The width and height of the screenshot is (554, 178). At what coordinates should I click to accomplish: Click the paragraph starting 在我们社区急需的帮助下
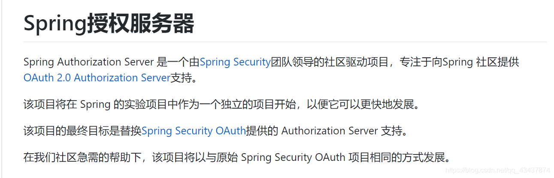pos(238,157)
